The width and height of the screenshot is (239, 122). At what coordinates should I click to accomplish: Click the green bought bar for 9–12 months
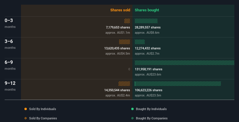[x=178, y=84]
